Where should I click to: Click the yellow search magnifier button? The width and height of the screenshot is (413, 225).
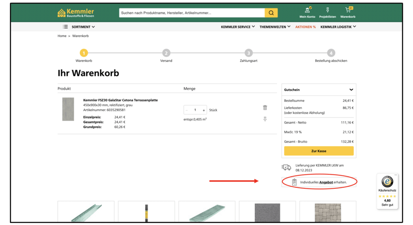pyautogui.click(x=271, y=13)
